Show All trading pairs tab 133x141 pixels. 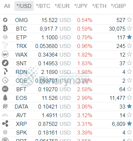(x=7, y=6)
